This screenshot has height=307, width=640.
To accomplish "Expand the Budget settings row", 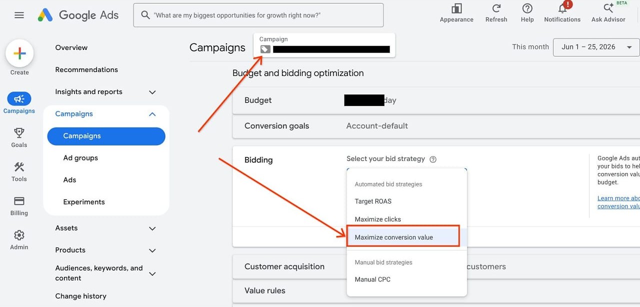I will click(436, 100).
